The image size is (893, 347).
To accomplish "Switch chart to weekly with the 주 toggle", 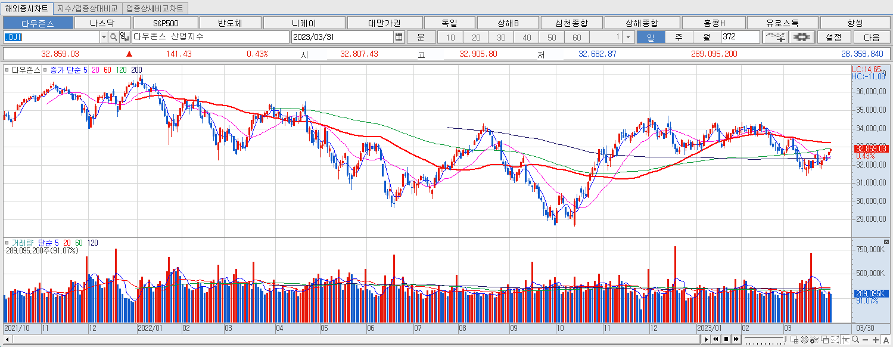I will 678,37.
